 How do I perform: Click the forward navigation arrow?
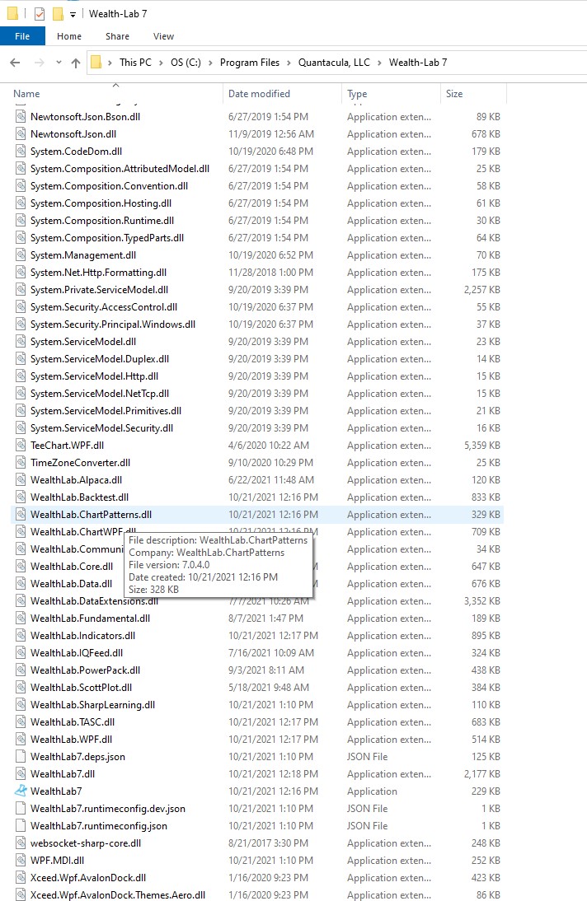(x=39, y=63)
